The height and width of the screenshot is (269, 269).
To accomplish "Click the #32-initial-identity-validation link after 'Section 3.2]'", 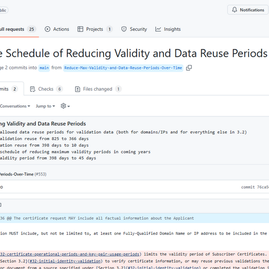I will 65,261.
